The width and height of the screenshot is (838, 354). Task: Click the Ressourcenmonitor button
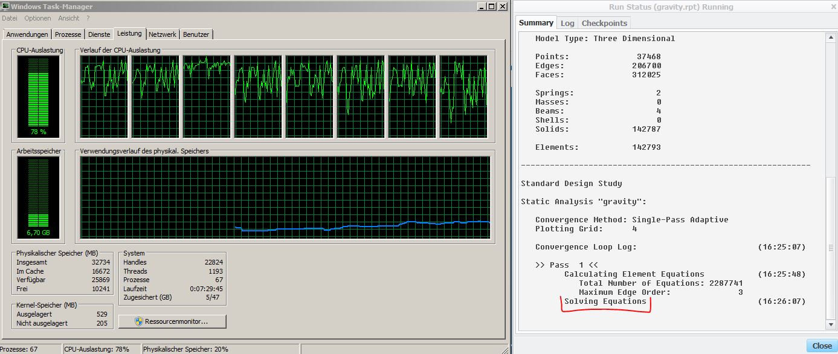pos(172,321)
